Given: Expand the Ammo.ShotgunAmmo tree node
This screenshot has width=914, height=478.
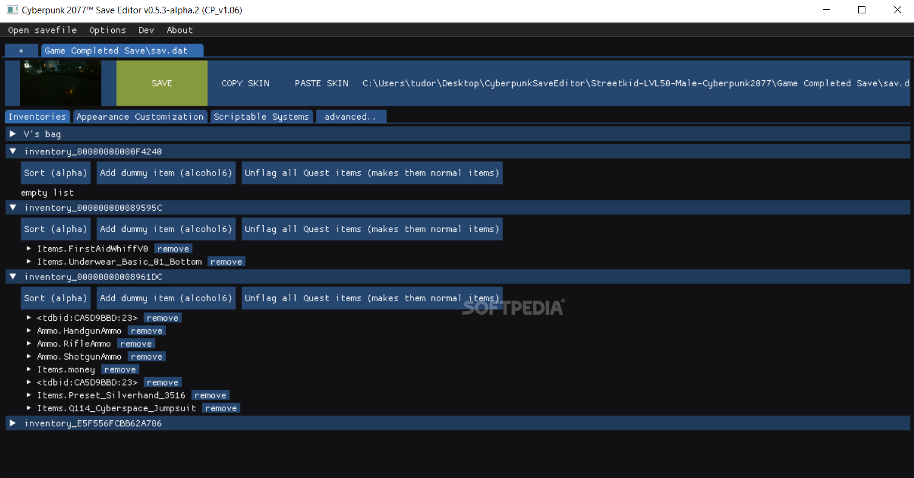Looking at the screenshot, I should 29,357.
